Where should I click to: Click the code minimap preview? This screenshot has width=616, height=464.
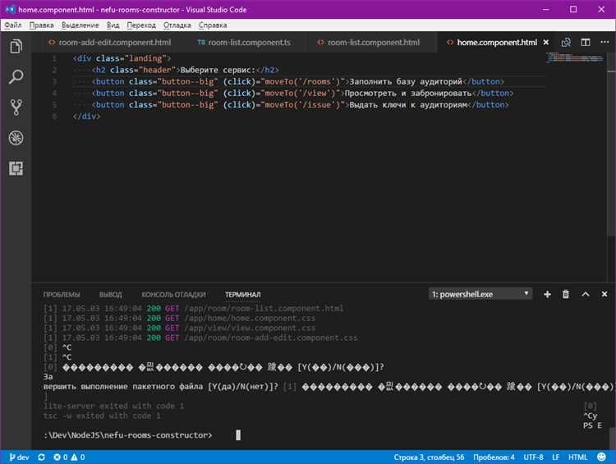(575, 57)
